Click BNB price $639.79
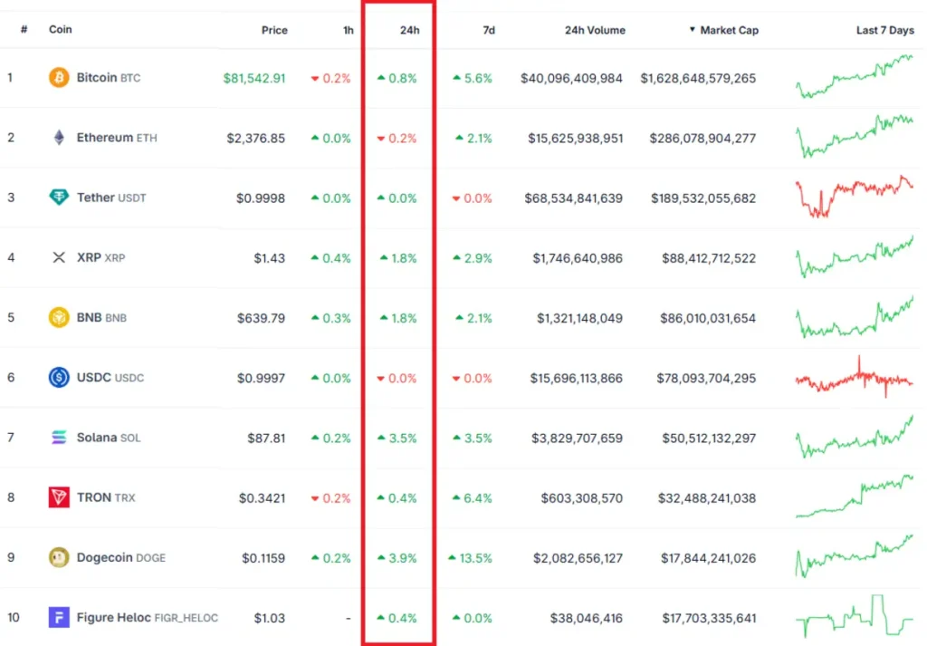The width and height of the screenshot is (927, 646). point(262,318)
